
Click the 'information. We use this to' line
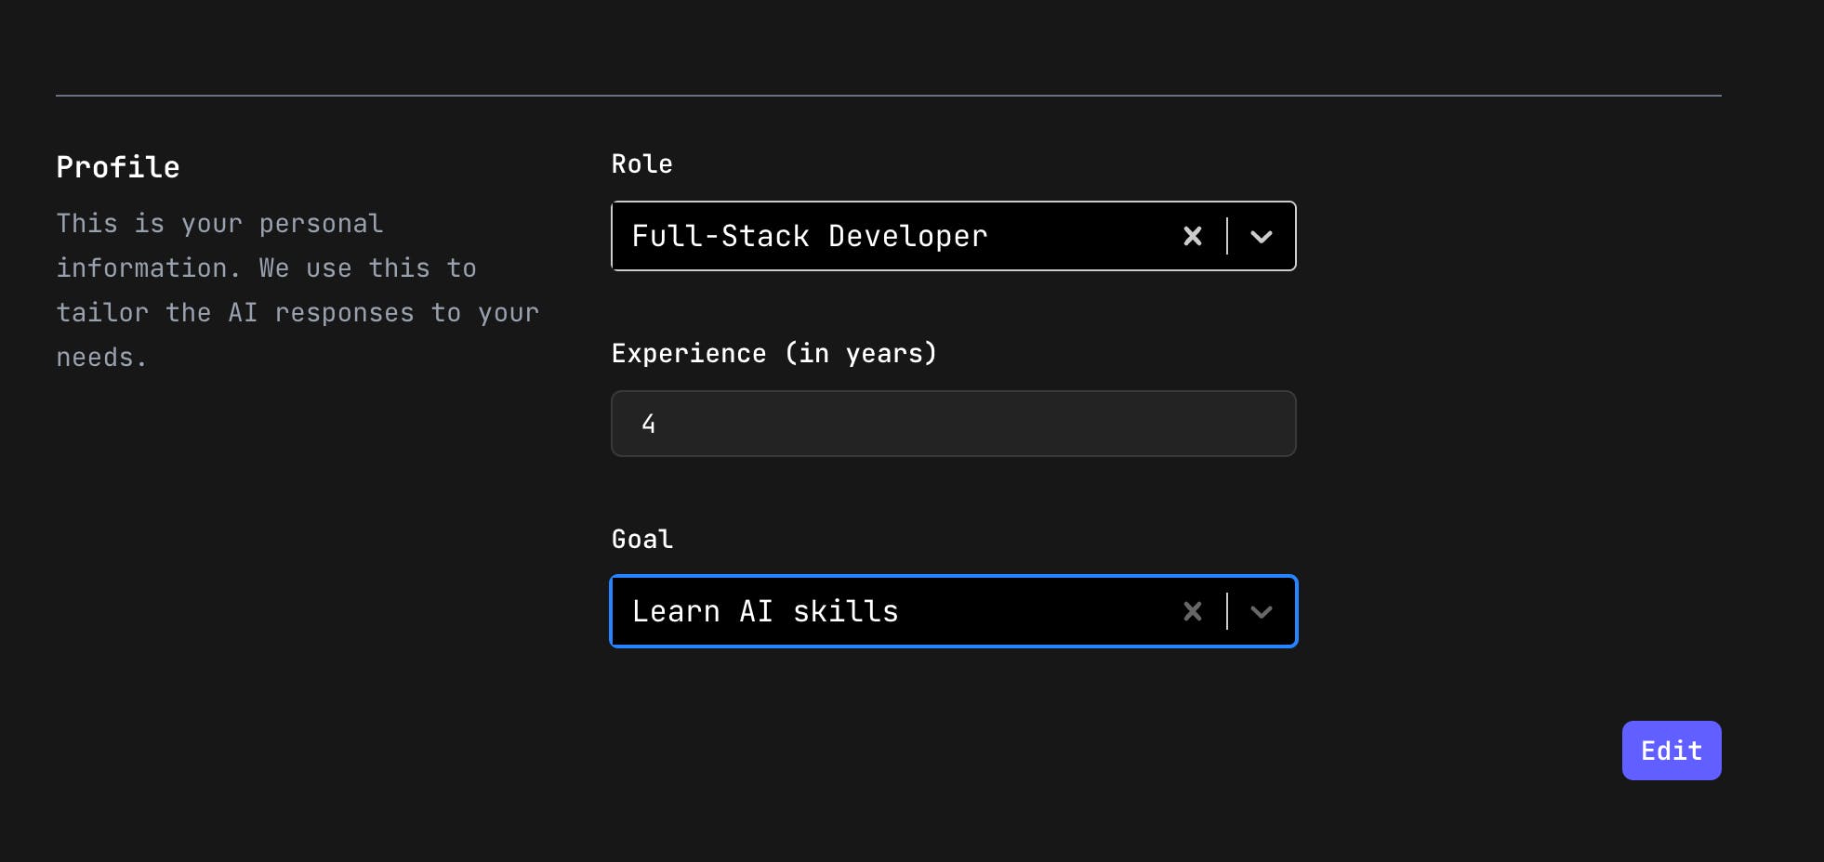[266, 268]
